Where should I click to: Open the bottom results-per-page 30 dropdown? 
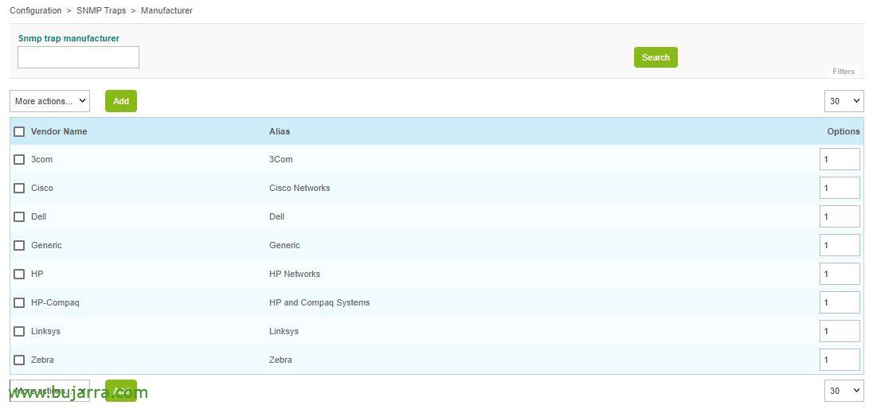point(844,391)
